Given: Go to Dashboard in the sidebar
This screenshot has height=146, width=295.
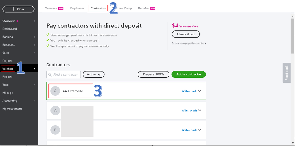Looking at the screenshot, I should click(9, 29).
